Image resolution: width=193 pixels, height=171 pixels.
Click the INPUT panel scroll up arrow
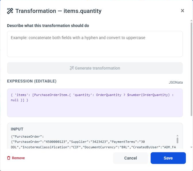coord(177,136)
